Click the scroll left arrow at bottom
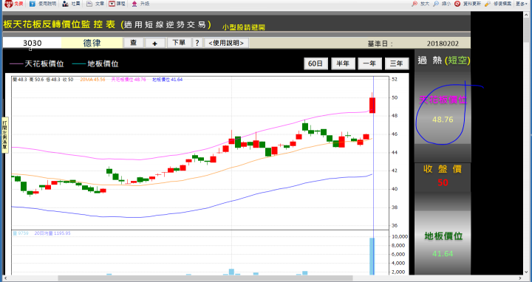Image resolution: width=532 pixels, height=282 pixels. pos(4,278)
